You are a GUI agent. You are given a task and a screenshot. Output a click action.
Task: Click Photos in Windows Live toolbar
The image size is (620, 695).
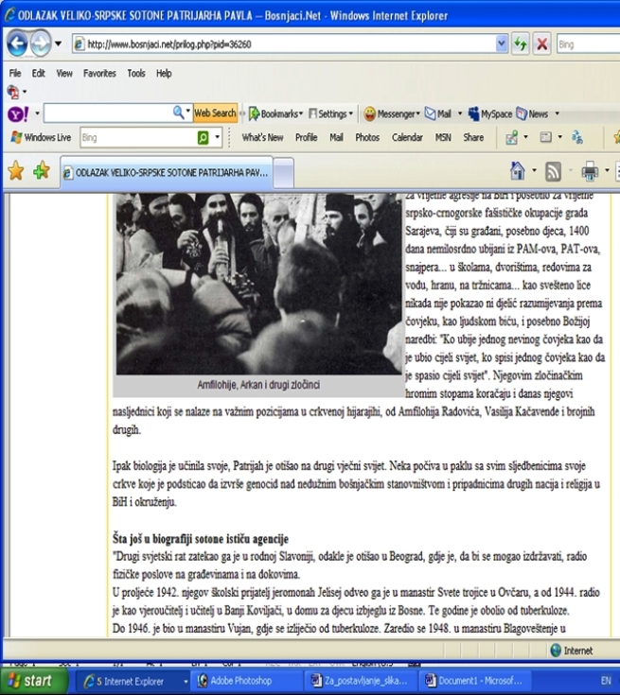point(367,137)
